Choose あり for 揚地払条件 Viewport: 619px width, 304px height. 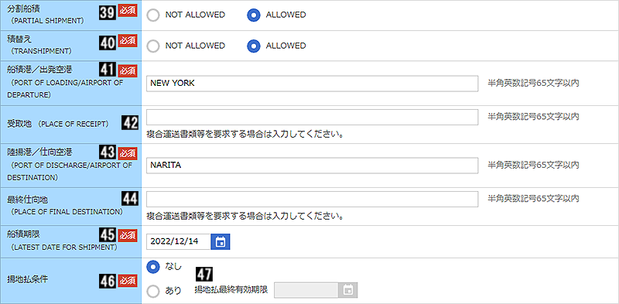point(152,291)
